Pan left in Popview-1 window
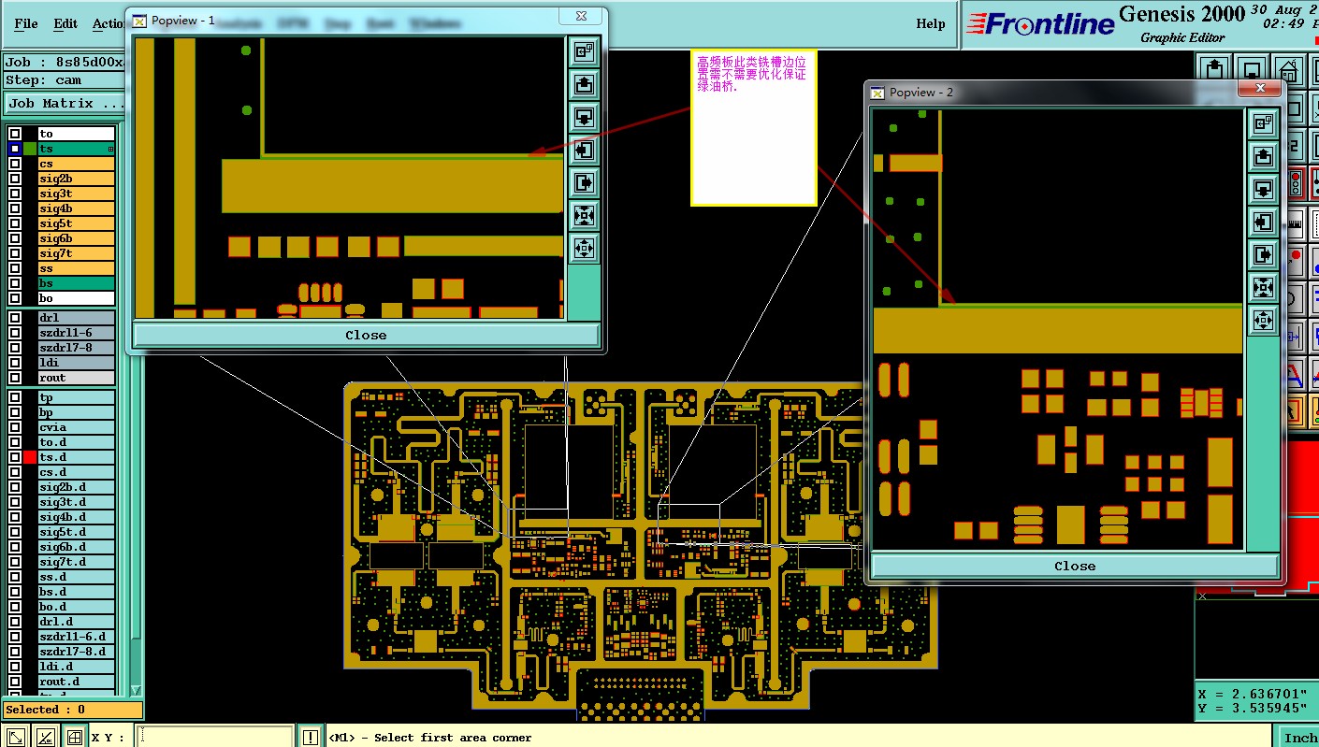 (x=584, y=150)
